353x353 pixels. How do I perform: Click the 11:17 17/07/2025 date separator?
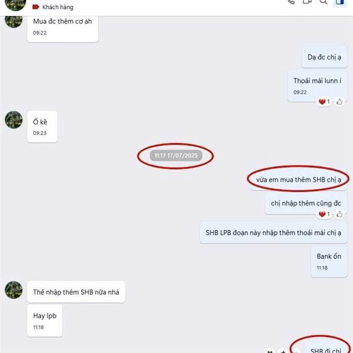coord(176,155)
